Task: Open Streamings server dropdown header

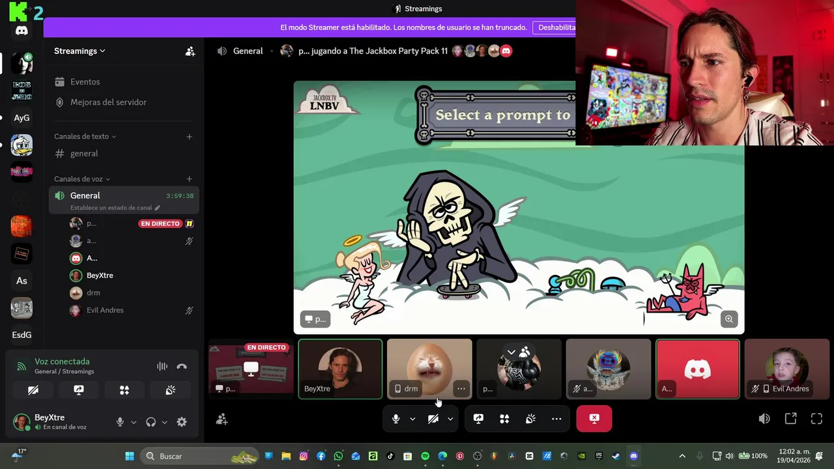Action: [79, 51]
